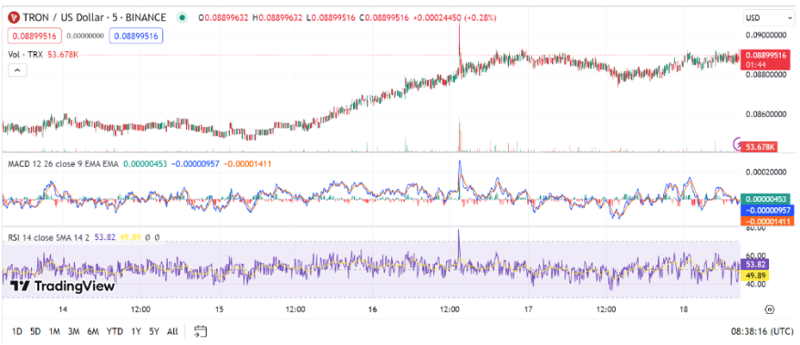Image resolution: width=800 pixels, height=345 pixels.
Task: Click date label 16 on time axis
Action: pos(372,309)
